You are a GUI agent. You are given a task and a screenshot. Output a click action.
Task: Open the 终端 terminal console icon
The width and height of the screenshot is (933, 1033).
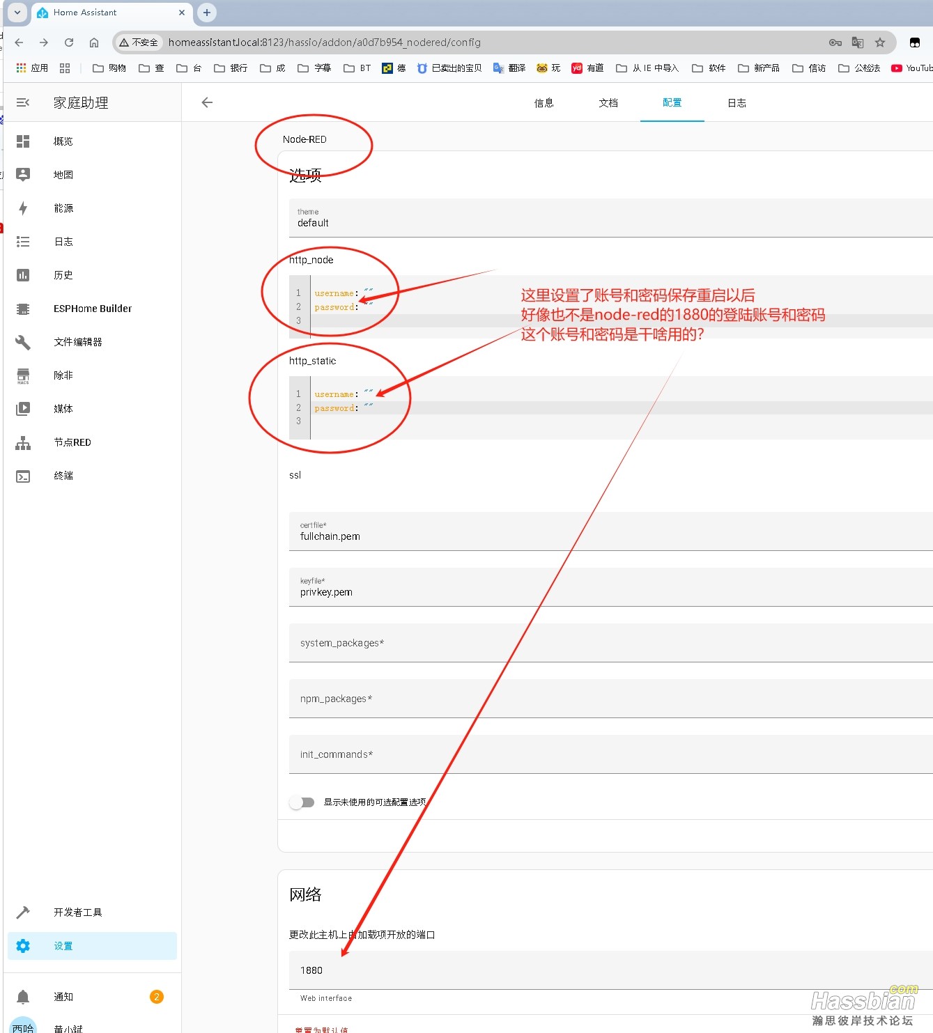pyautogui.click(x=23, y=476)
